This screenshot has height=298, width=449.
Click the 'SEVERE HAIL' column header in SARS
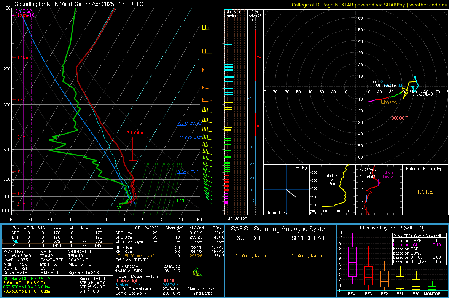(308, 238)
